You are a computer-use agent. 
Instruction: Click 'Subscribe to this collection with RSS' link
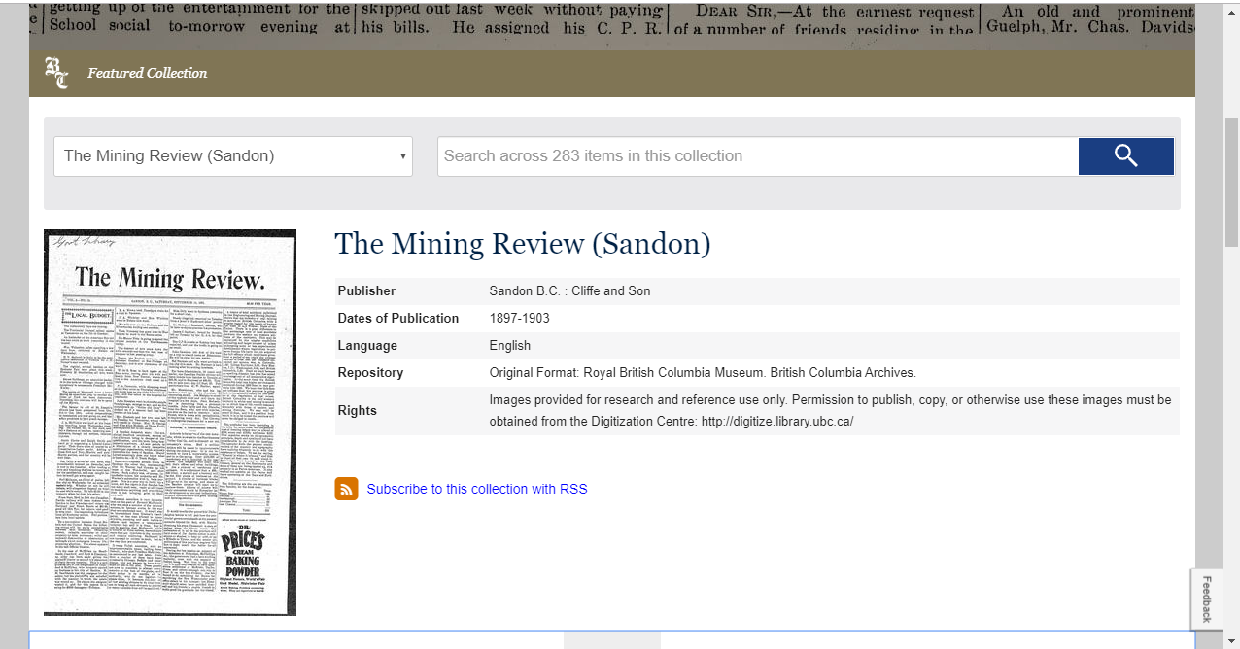pos(476,489)
